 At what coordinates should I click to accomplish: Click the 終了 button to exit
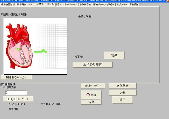(123, 100)
